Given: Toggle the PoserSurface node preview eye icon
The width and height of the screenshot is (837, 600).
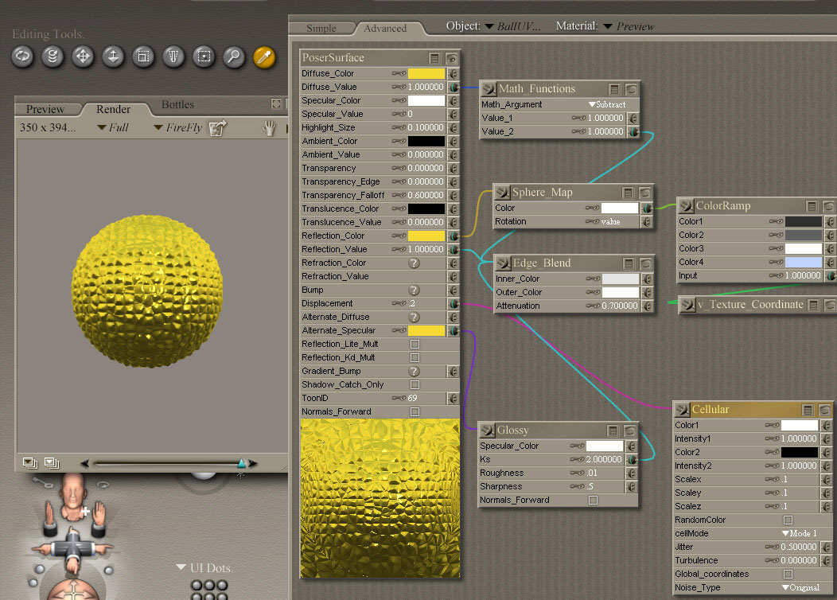Looking at the screenshot, I should pyautogui.click(x=451, y=58).
